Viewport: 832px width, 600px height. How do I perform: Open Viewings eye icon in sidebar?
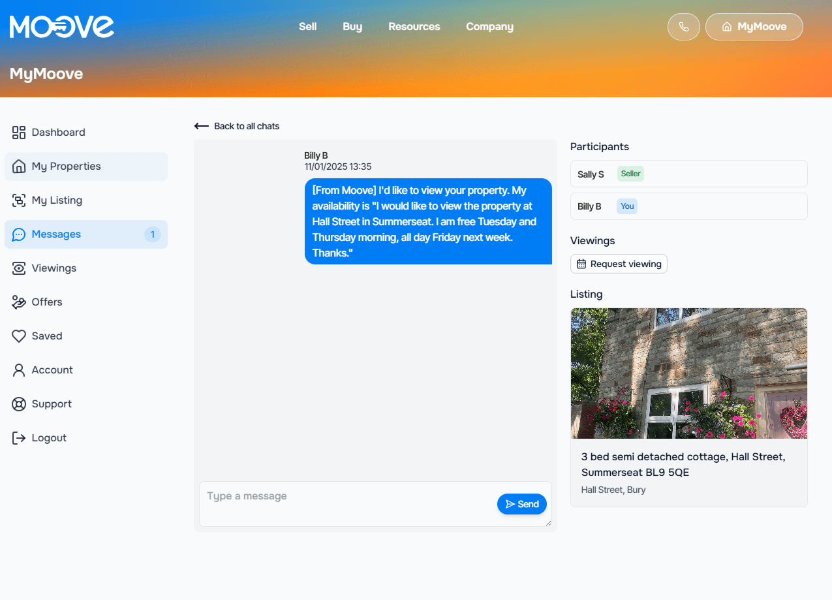pyautogui.click(x=19, y=268)
